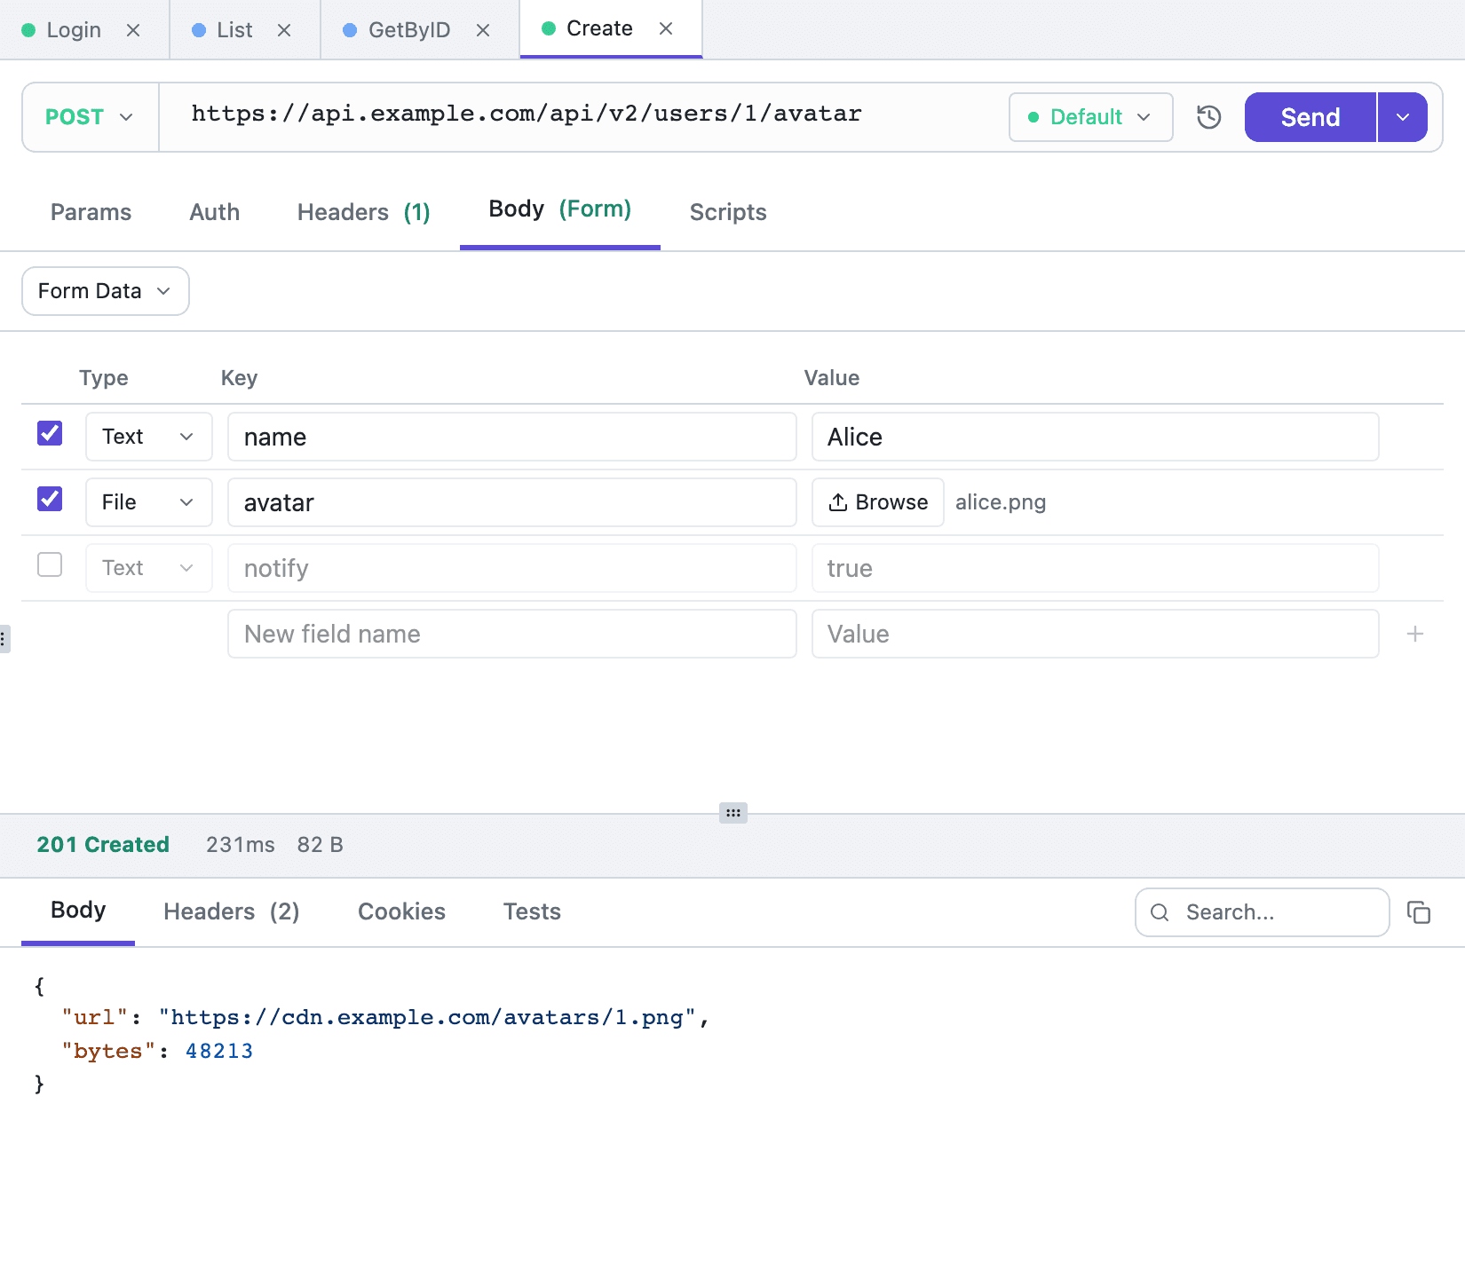This screenshot has height=1278, width=1465.
Task: Open type dropdown for notify row
Action: pos(149,568)
